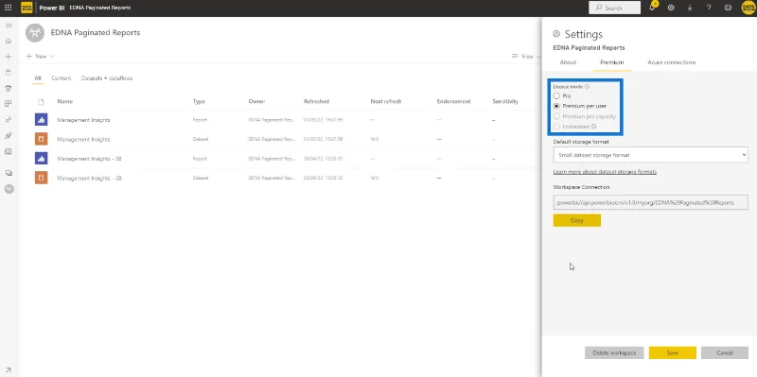Open the download menu icon
Image resolution: width=757 pixels, height=377 pixels.
690,8
